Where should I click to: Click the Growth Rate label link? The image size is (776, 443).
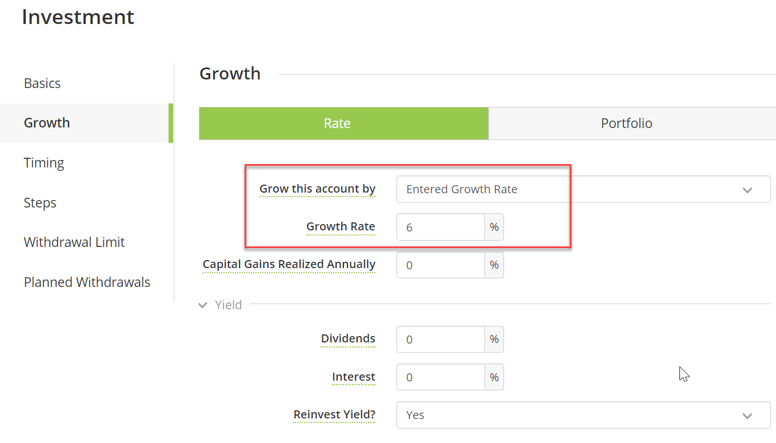click(x=341, y=227)
